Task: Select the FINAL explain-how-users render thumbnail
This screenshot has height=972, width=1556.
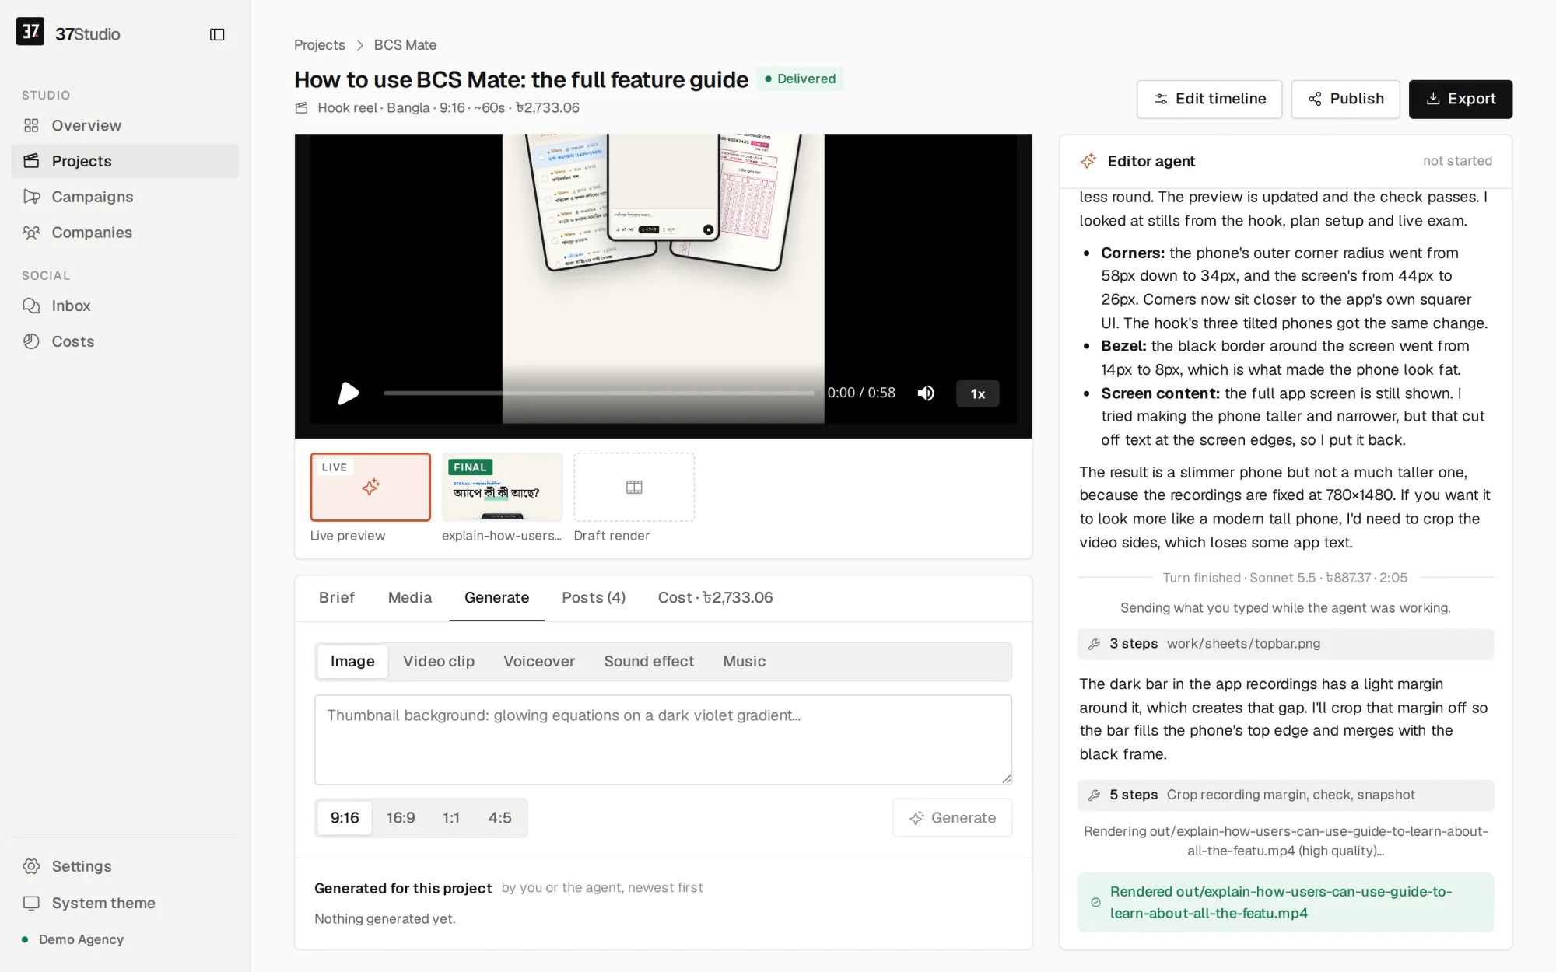Action: tap(502, 487)
